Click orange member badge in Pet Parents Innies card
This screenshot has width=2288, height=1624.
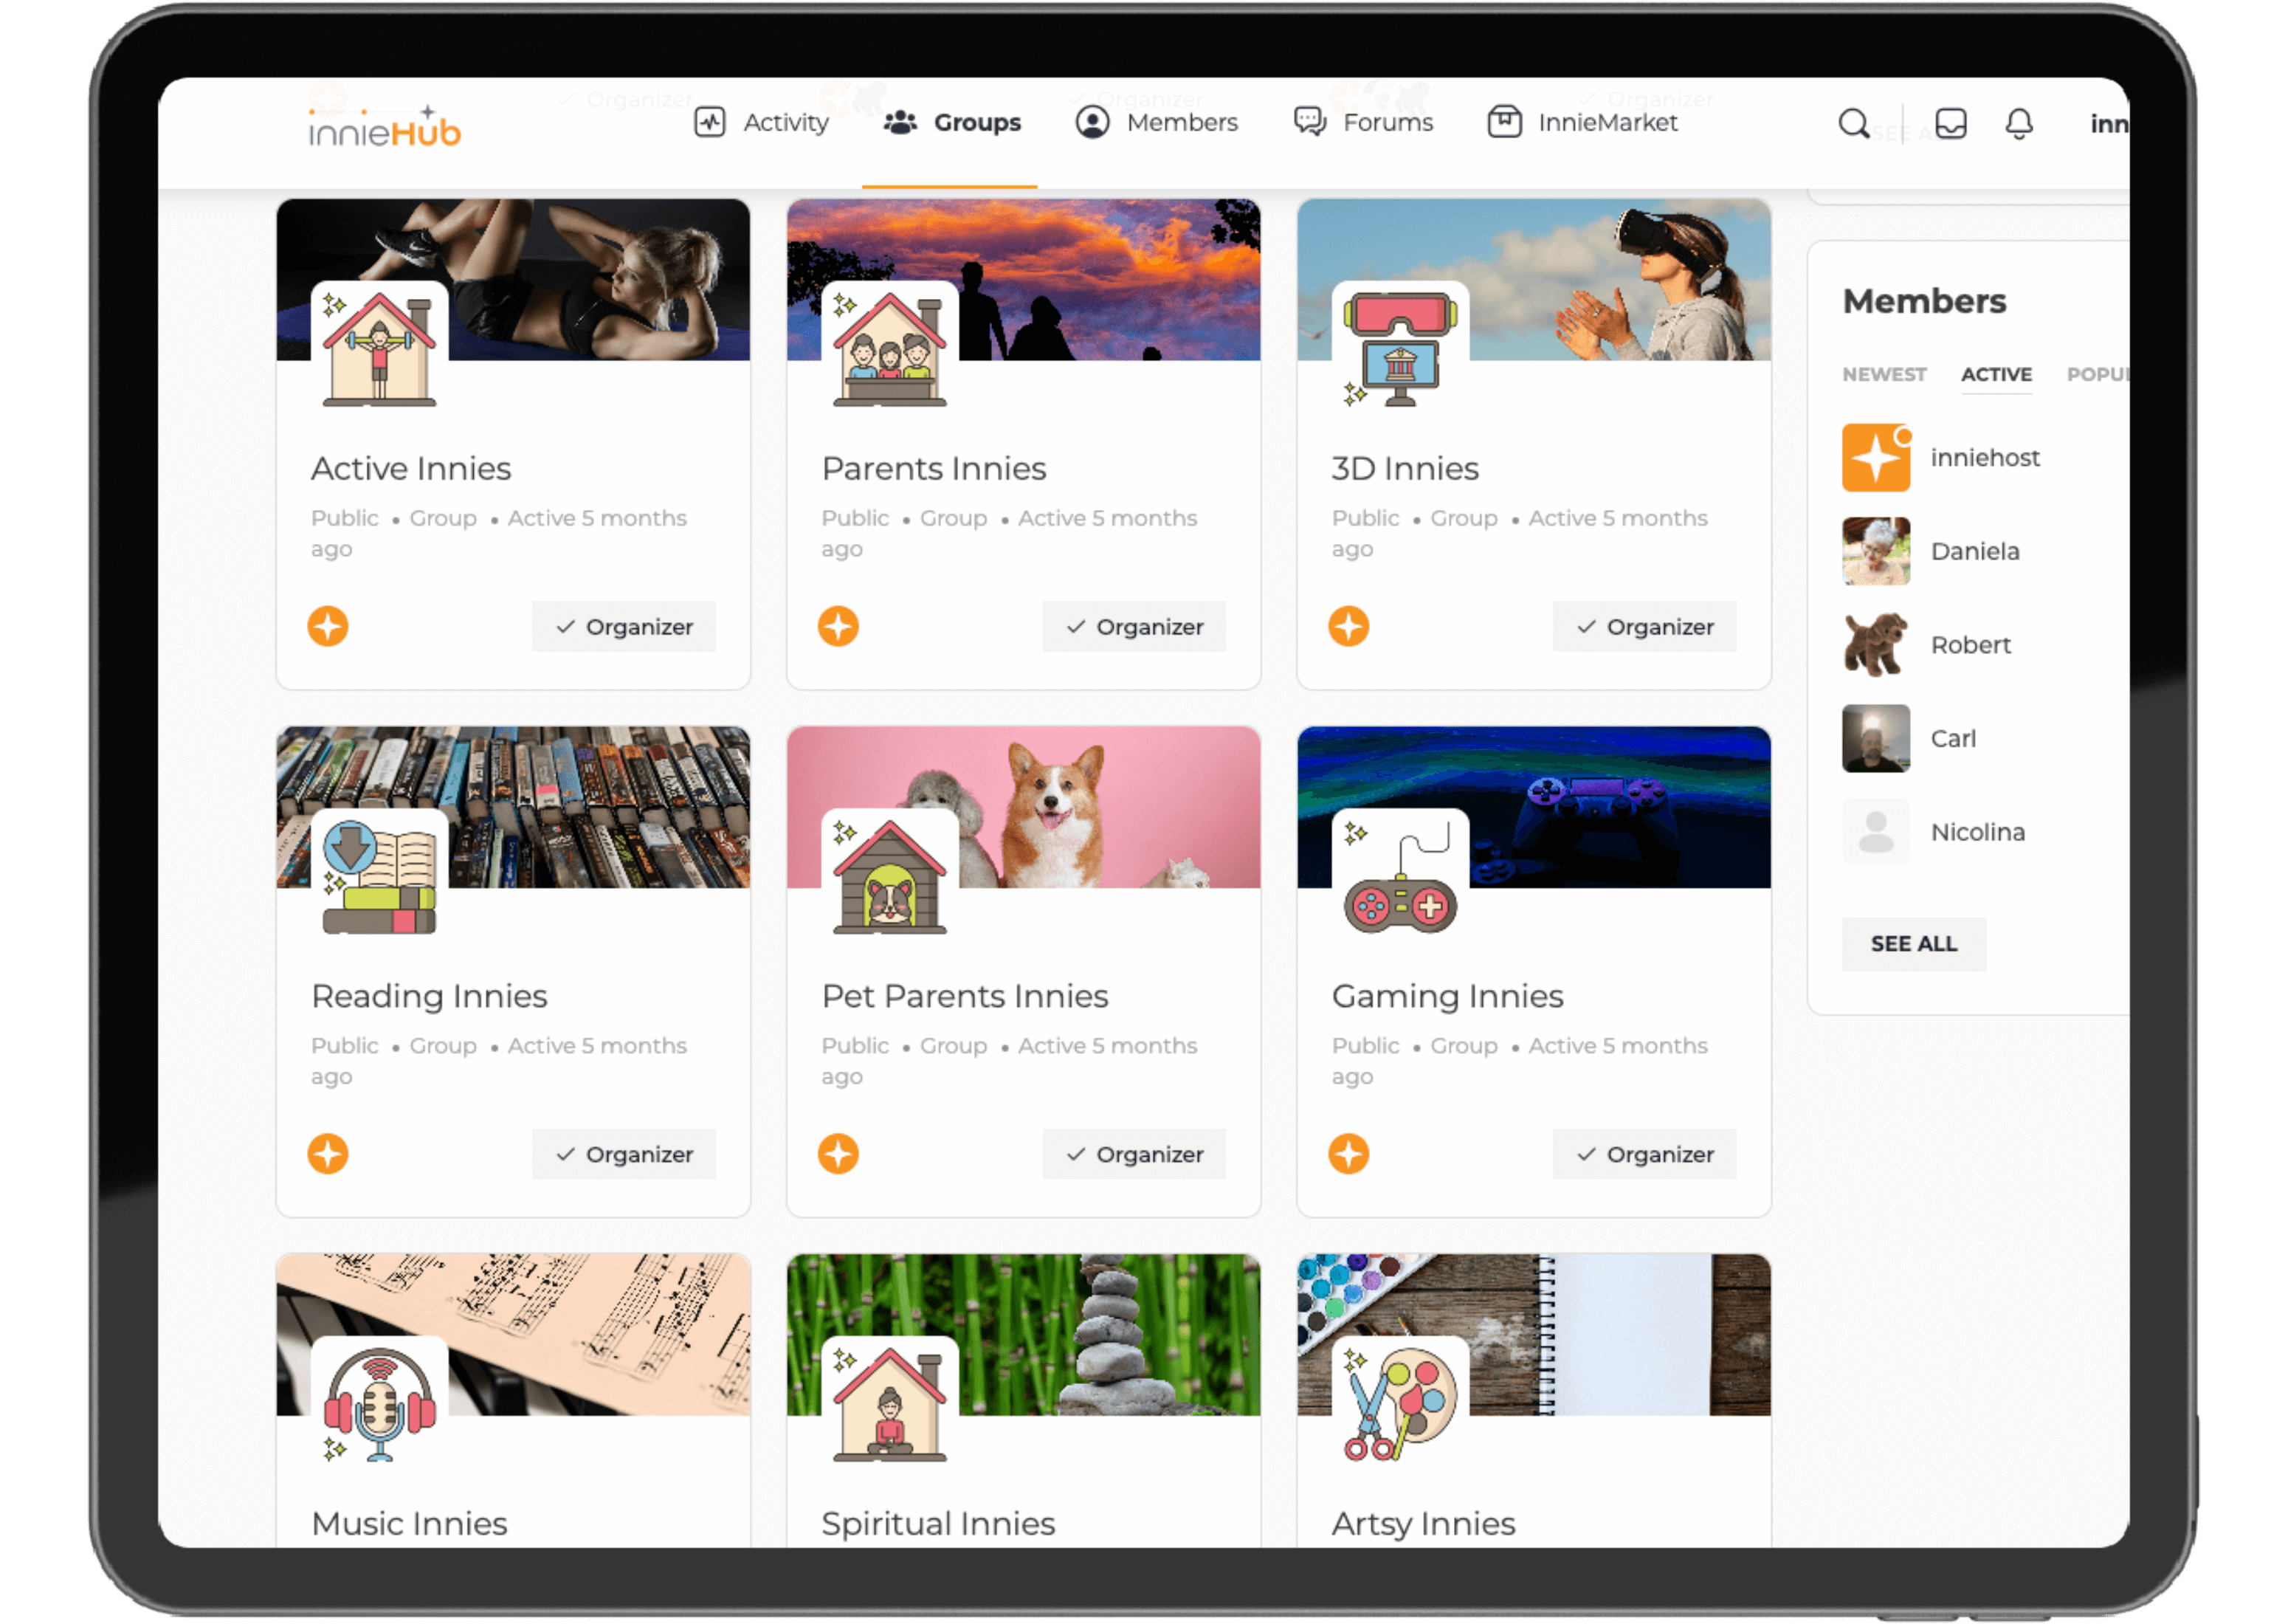point(838,1153)
